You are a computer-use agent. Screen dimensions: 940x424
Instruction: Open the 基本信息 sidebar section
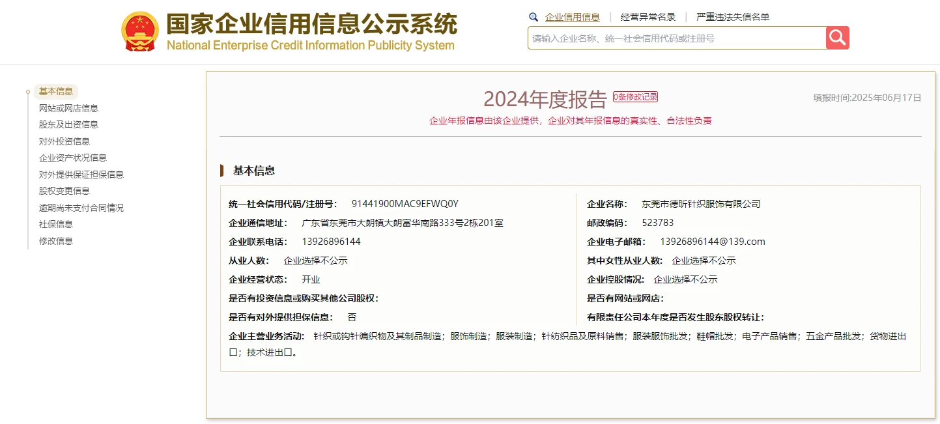click(x=56, y=91)
